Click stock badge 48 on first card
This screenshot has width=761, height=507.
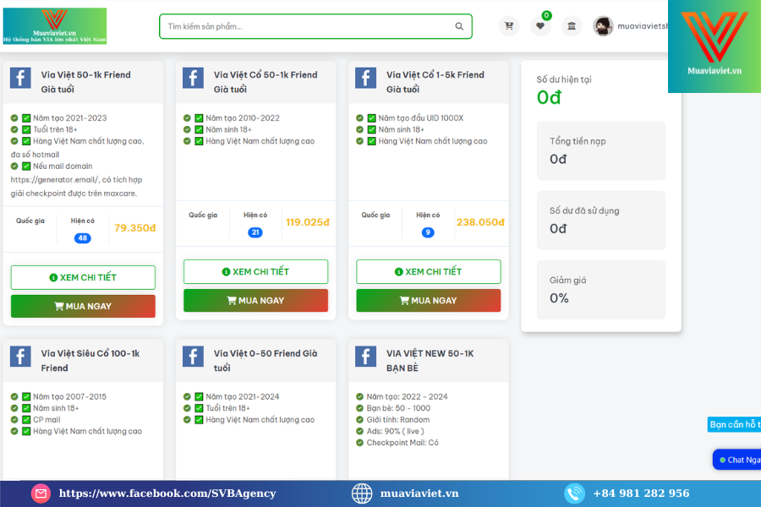pyautogui.click(x=83, y=238)
